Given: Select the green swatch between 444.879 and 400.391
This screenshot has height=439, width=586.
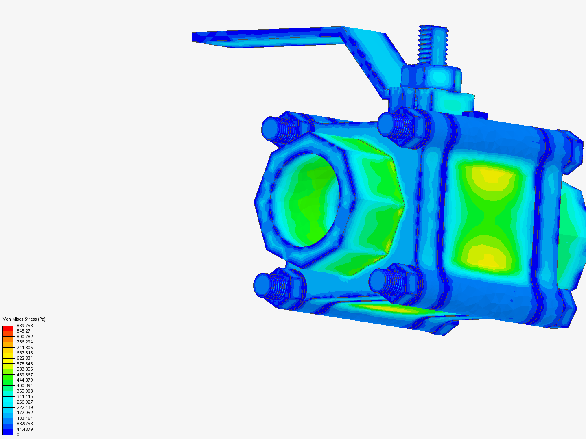Looking at the screenshot, I should pyautogui.click(x=8, y=383).
